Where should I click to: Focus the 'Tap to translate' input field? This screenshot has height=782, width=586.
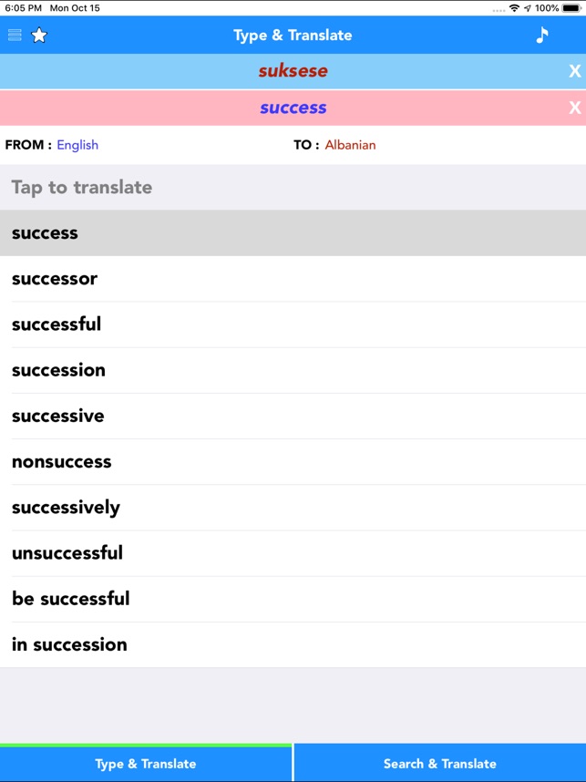pyautogui.click(x=293, y=188)
